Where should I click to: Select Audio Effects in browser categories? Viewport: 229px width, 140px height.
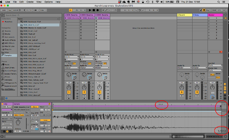[x=9, y=40]
